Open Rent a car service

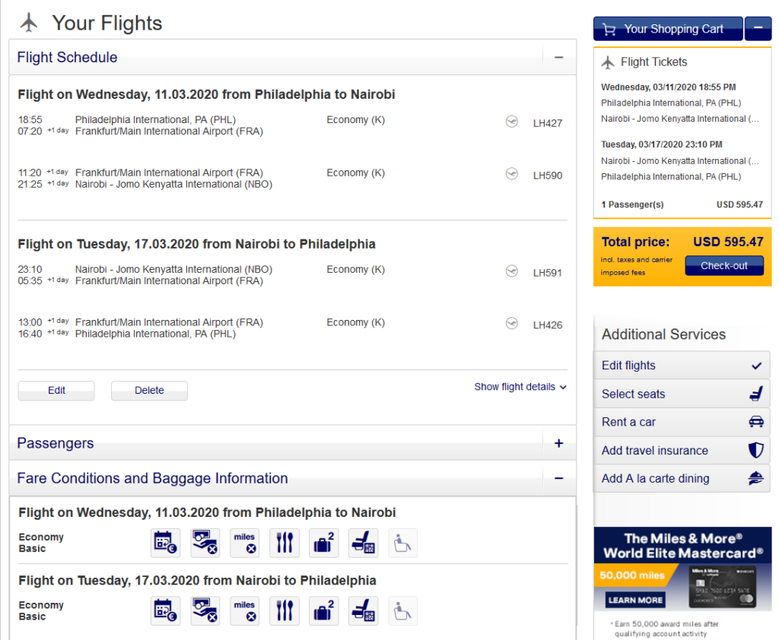(682, 422)
